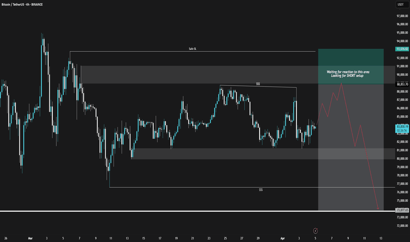Click the 4h interval in chart title
410x242 pixels.
coord(27,4)
